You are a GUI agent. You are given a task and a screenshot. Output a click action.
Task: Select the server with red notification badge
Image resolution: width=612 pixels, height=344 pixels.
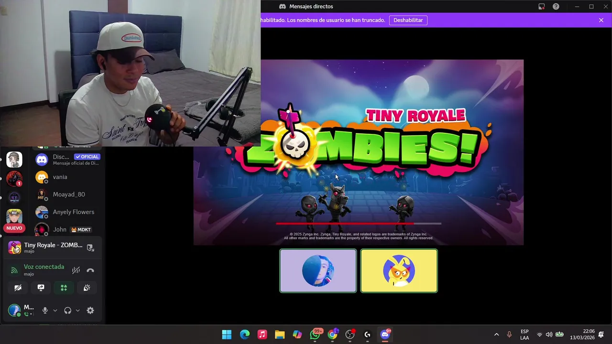[x=14, y=178]
